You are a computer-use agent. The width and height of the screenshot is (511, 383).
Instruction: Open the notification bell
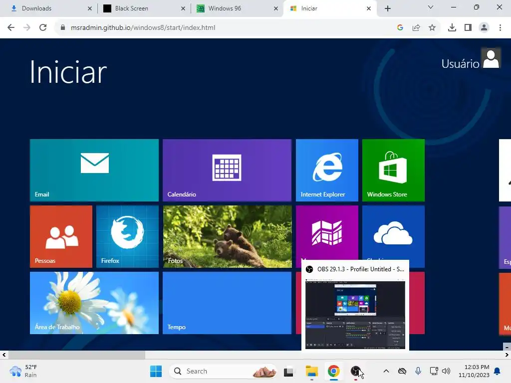pyautogui.click(x=498, y=371)
